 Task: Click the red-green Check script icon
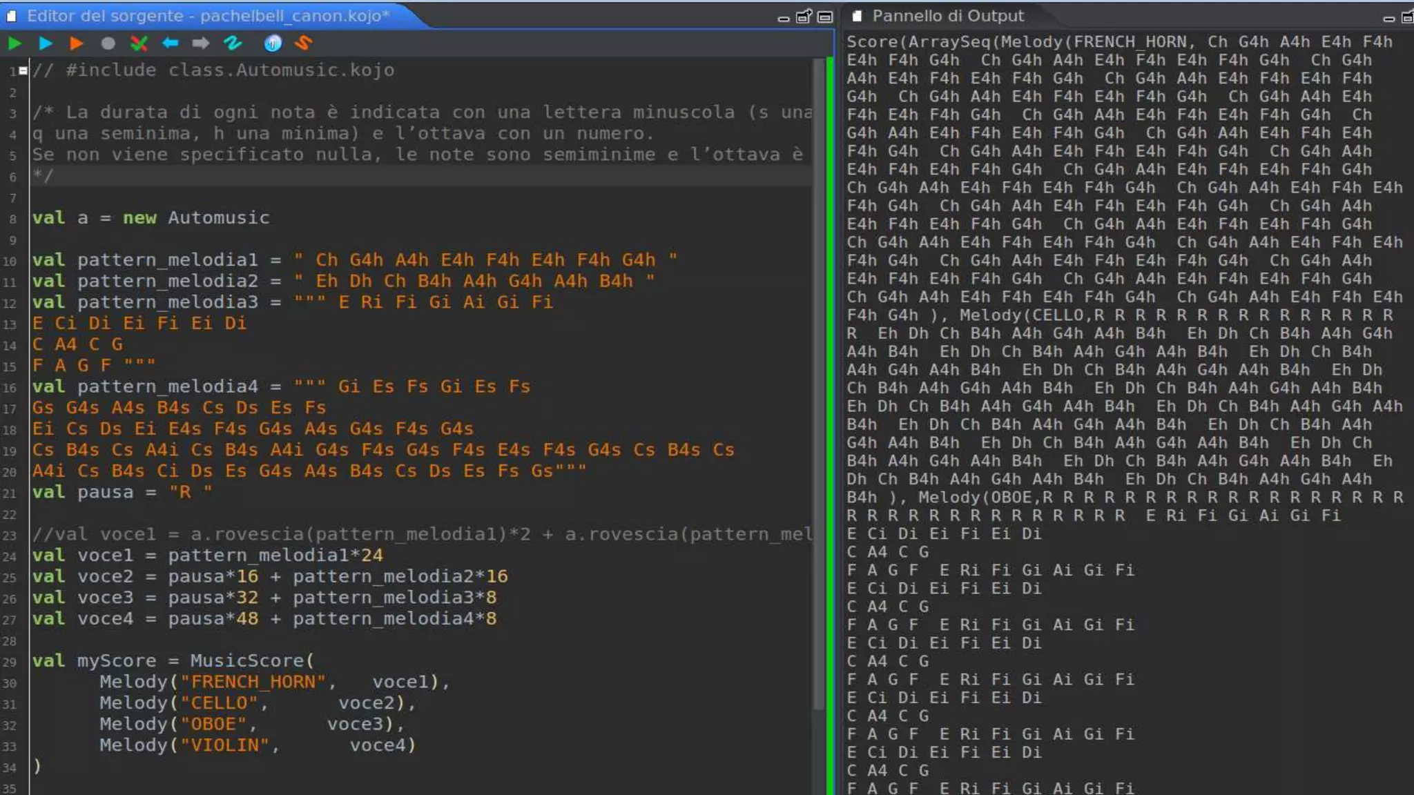139,43
